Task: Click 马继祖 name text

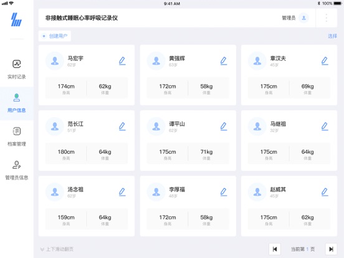Action: point(278,124)
